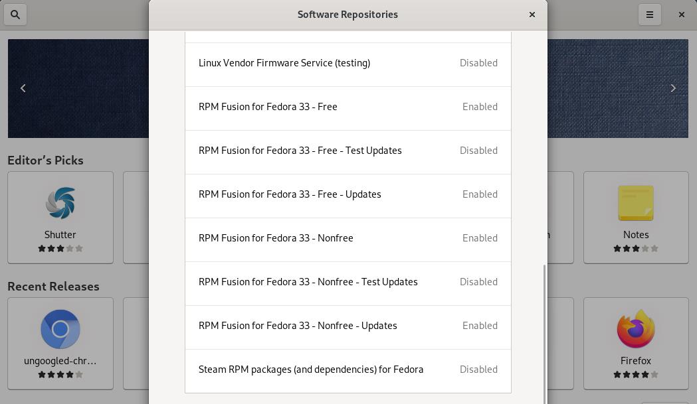The height and width of the screenshot is (404, 697).
Task: Click the Firefox app icon
Action: (x=636, y=329)
